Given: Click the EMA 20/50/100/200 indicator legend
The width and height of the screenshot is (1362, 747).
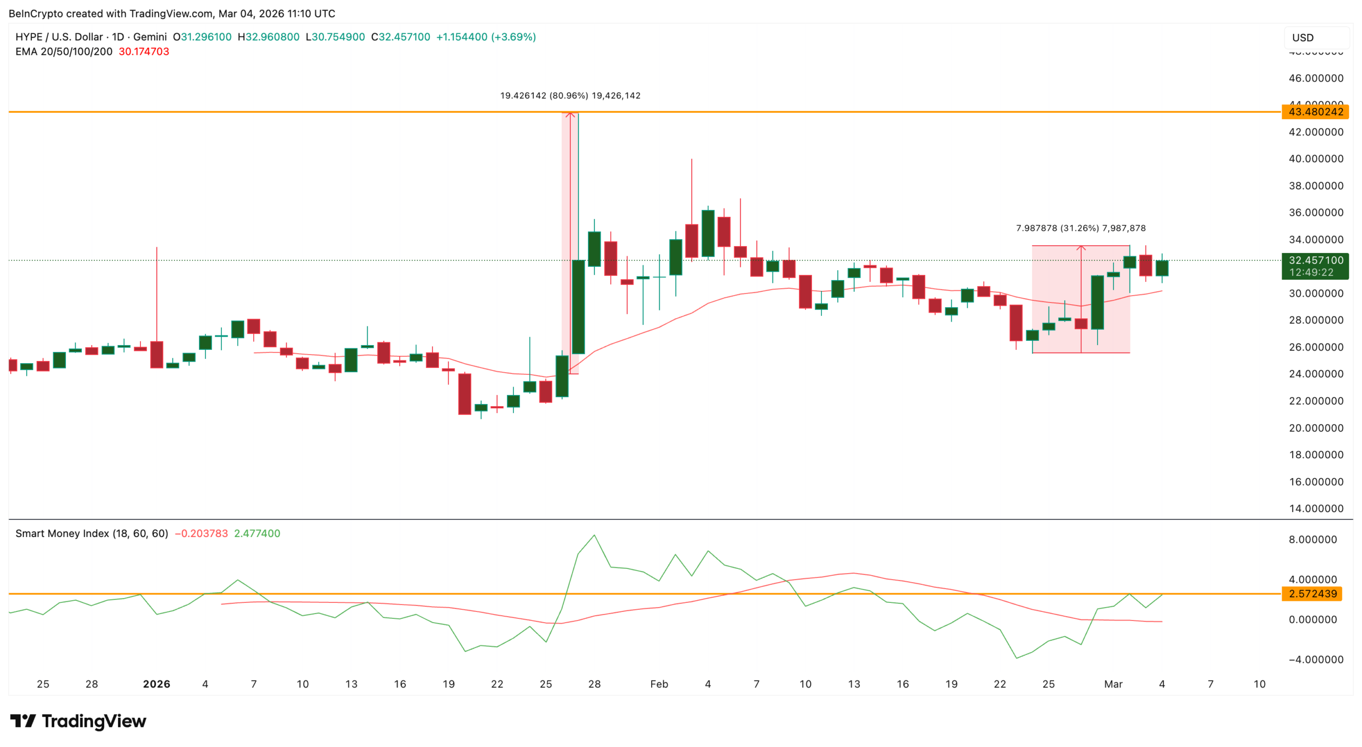Looking at the screenshot, I should point(64,52).
